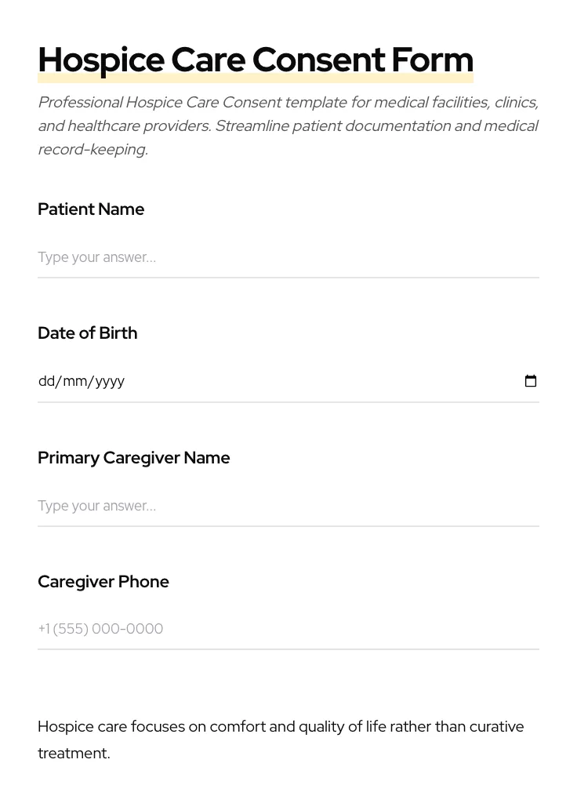Click the caregiver name answer placeholder

click(x=96, y=506)
